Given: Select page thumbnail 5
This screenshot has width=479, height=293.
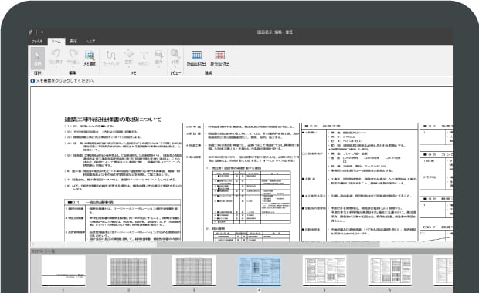Looking at the screenshot, I should tap(324, 271).
